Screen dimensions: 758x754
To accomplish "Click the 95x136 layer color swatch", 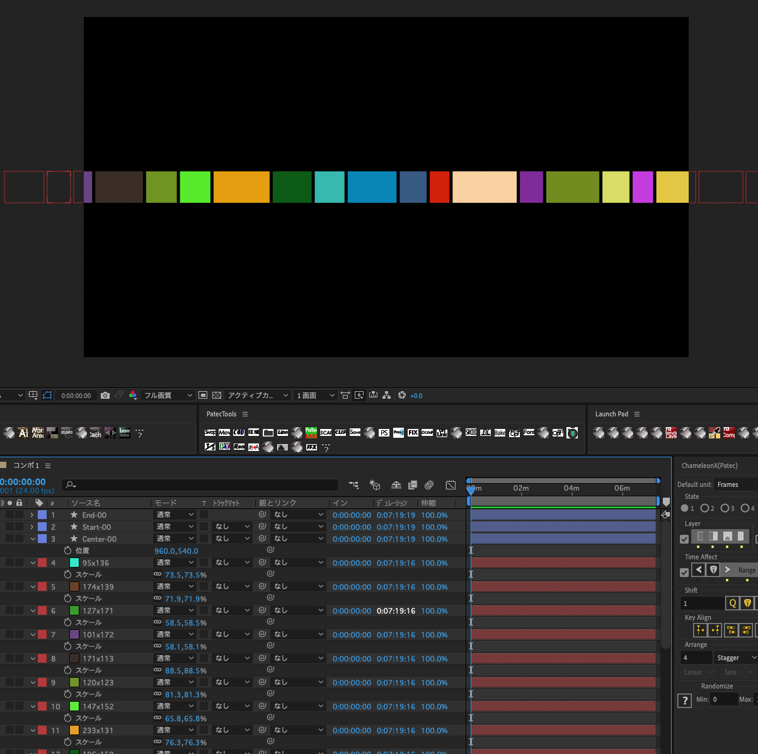I will [x=74, y=563].
